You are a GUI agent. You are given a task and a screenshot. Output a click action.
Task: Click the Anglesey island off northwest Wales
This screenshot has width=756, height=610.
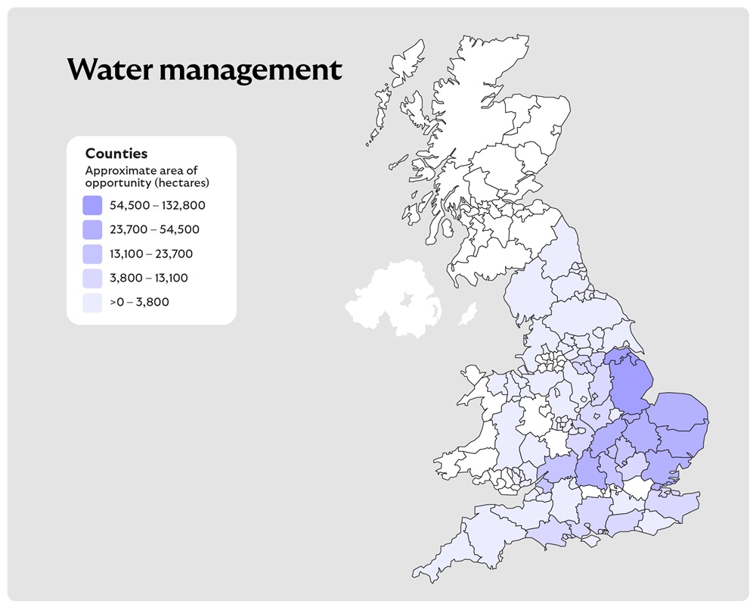coord(474,375)
